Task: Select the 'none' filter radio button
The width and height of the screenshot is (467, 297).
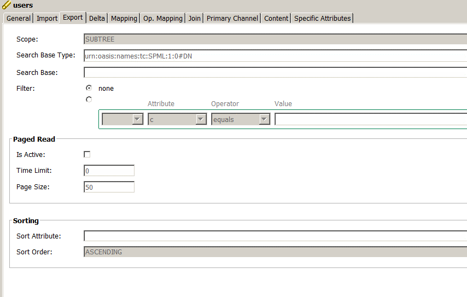Action: [89, 88]
